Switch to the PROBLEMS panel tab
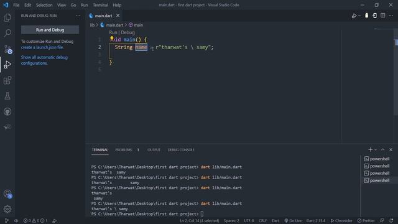The height and width of the screenshot is (224, 398). pos(124,150)
